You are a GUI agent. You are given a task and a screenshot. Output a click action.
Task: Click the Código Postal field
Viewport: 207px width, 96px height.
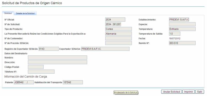36,67
